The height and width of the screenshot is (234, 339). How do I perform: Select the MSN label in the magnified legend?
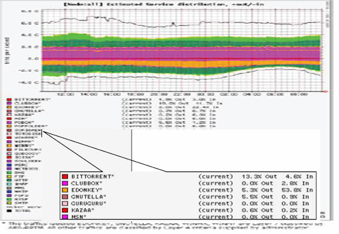pos(79,217)
